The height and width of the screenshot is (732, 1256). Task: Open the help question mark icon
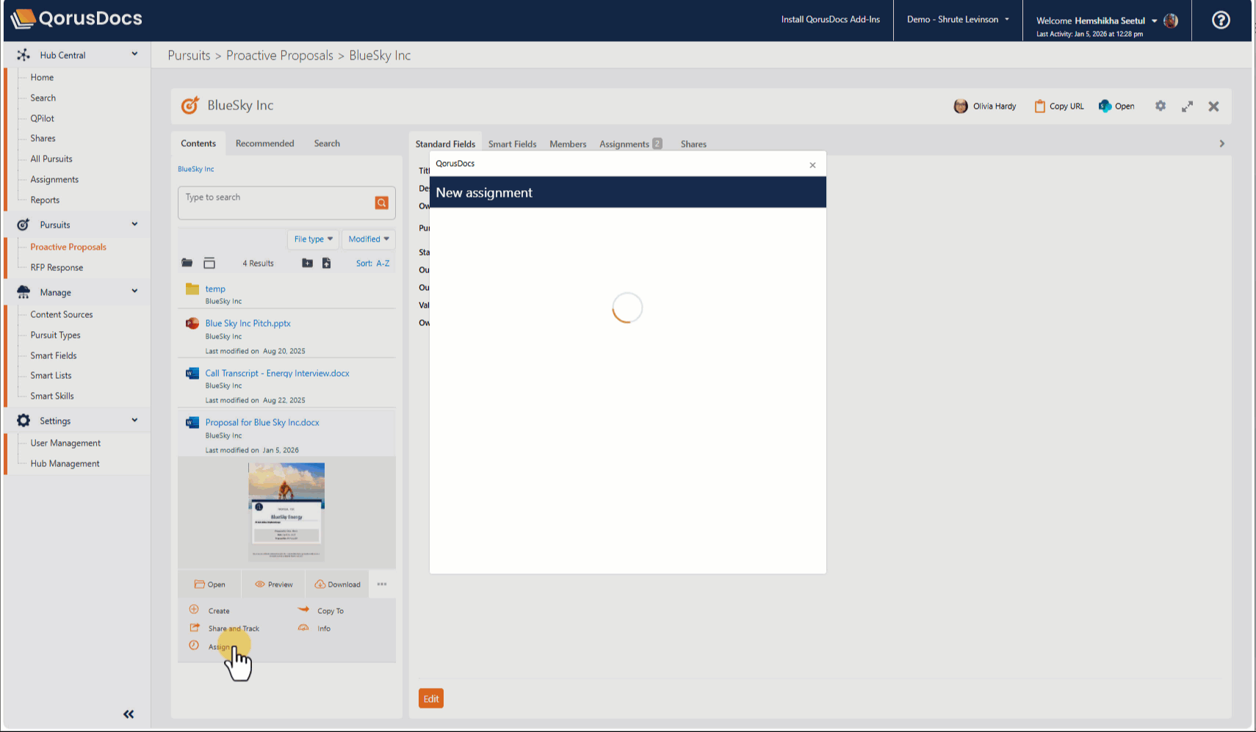tap(1221, 21)
